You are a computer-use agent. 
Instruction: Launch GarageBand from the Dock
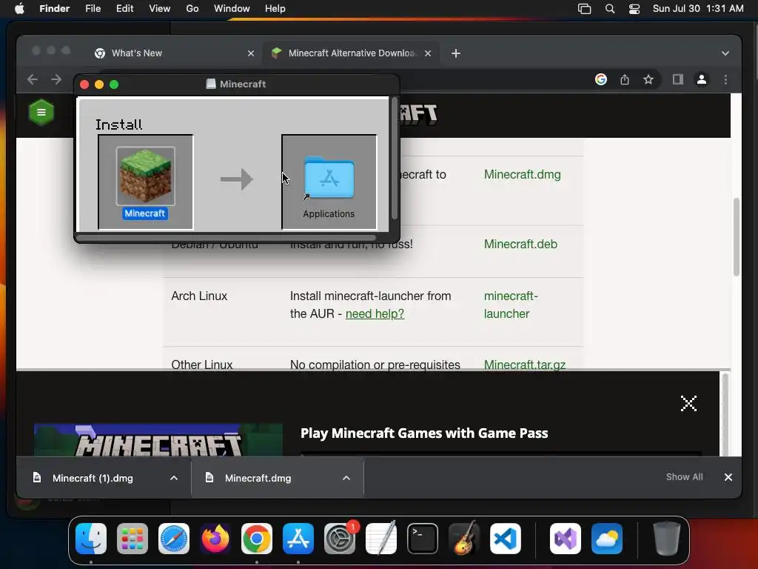click(464, 539)
